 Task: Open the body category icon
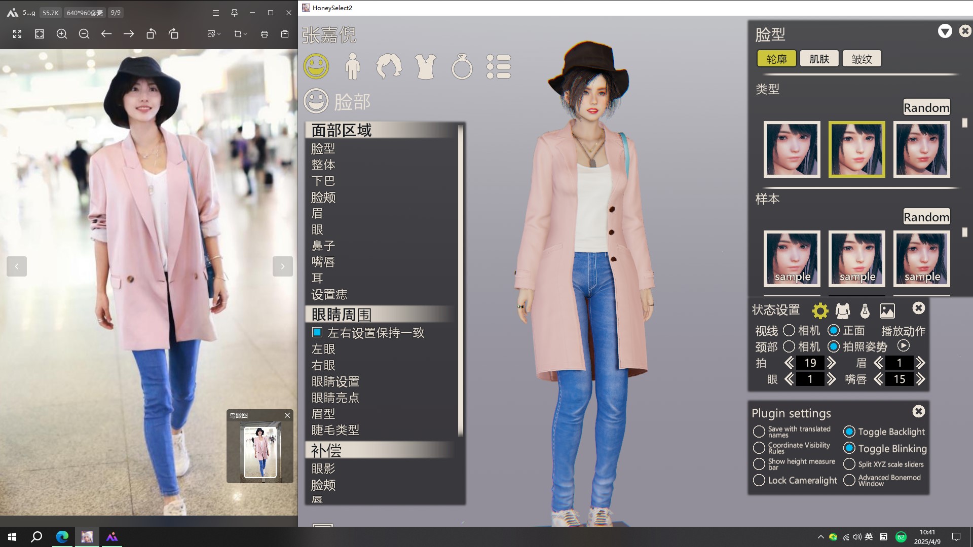coord(352,66)
